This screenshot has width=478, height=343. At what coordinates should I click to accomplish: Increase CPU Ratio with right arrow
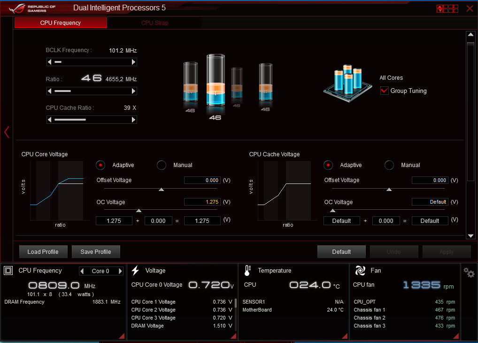133,91
